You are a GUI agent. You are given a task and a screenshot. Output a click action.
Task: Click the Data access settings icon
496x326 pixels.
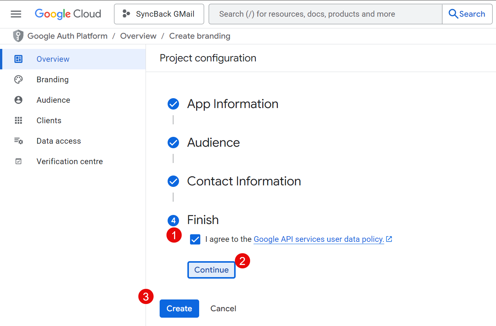pyautogui.click(x=18, y=141)
